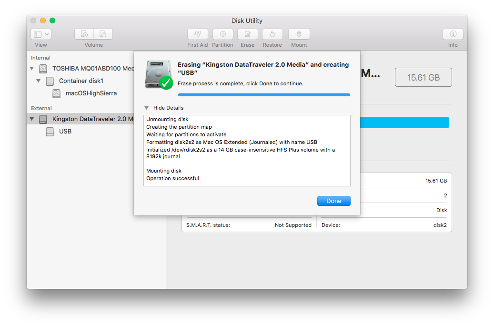This screenshot has height=327, width=494.
Task: Select Kingston DataTraveler 2.0 Media
Action: (81, 119)
